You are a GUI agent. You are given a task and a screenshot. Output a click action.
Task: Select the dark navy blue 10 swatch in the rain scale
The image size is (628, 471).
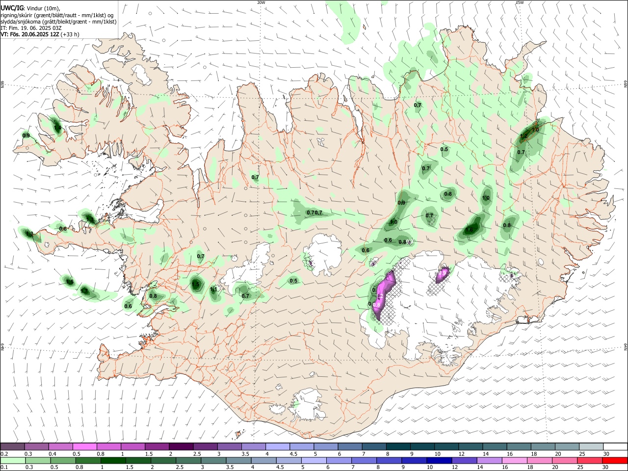439,460
